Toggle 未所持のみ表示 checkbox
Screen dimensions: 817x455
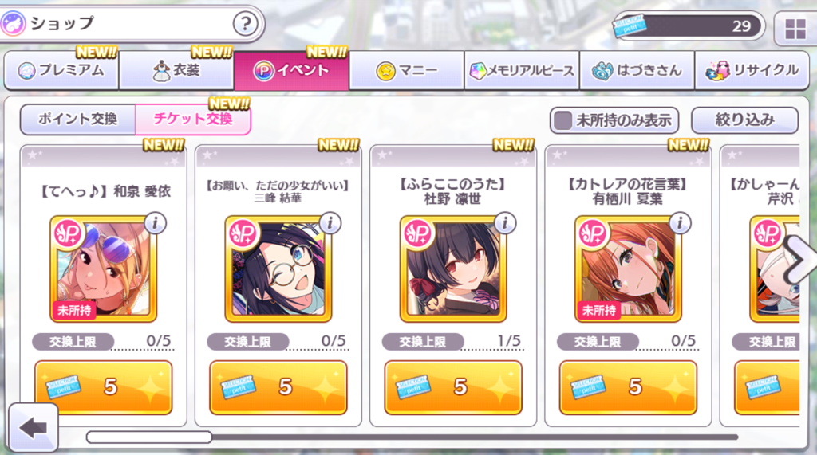(x=562, y=120)
